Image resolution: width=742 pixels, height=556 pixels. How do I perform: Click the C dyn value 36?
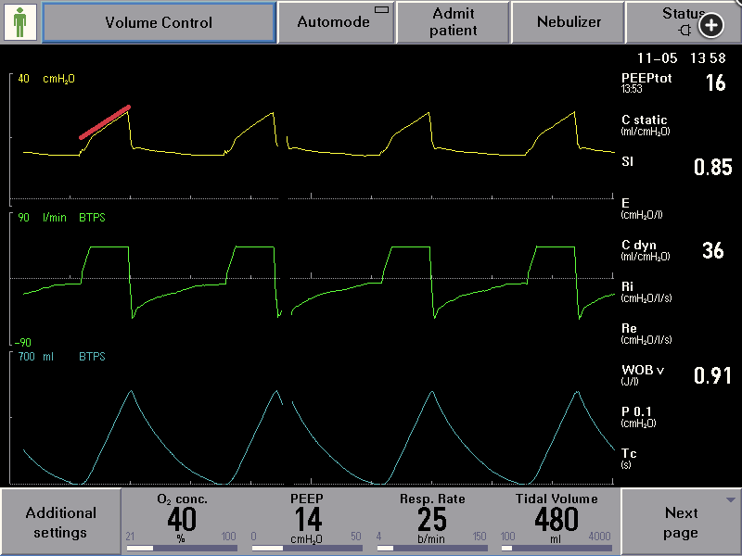tap(712, 250)
